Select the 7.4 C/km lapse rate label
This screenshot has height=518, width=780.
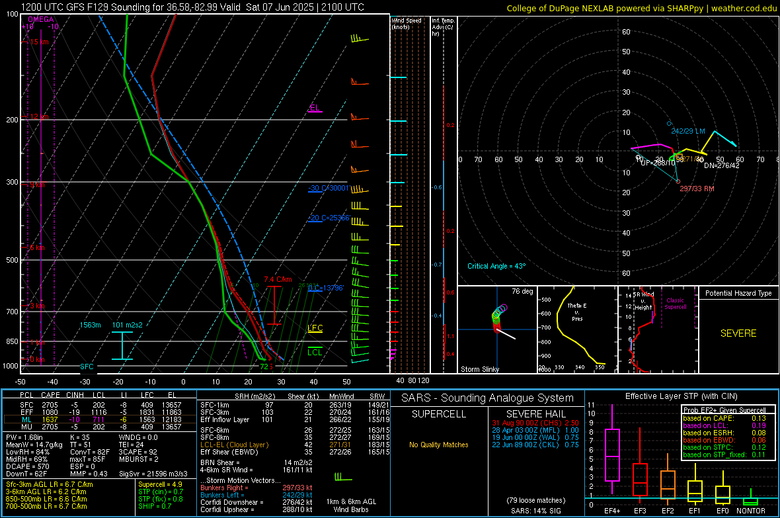(278, 279)
